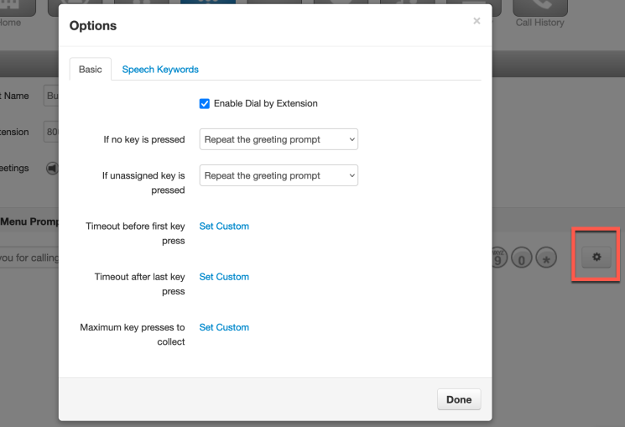Viewport: 625px width, 427px height.
Task: Click the Timeout after last key press label
Action: (139, 284)
